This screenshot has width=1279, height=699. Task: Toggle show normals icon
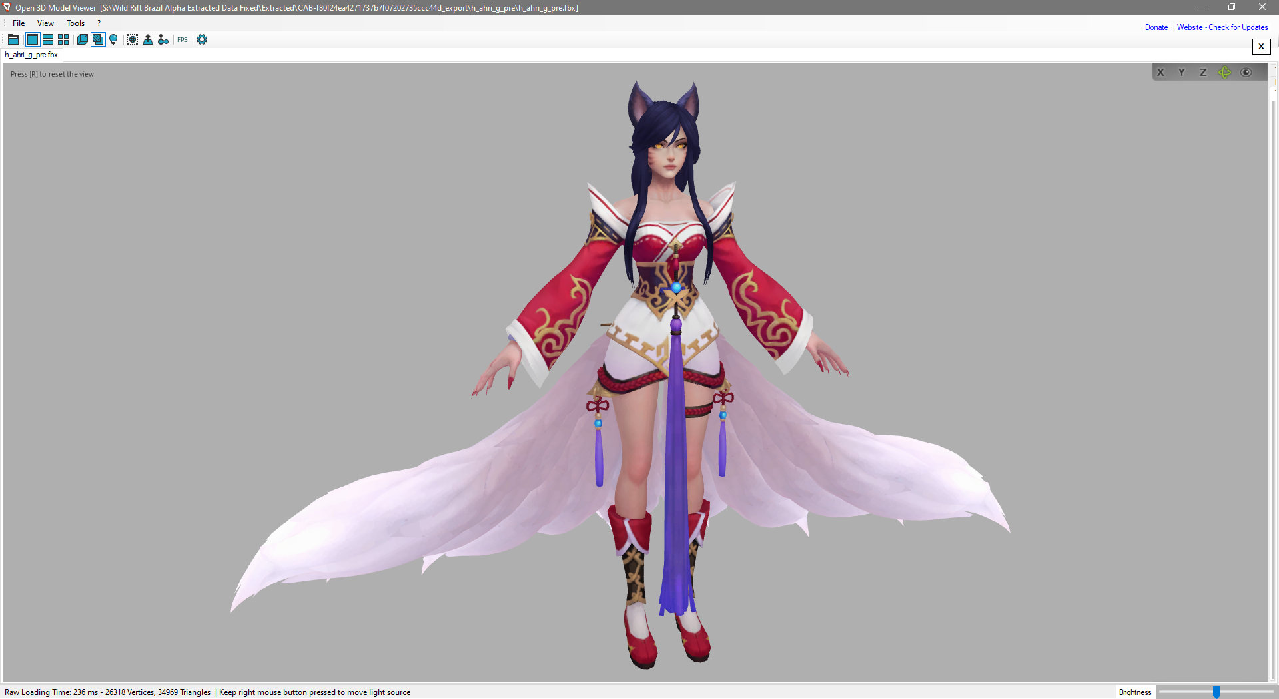pos(148,40)
